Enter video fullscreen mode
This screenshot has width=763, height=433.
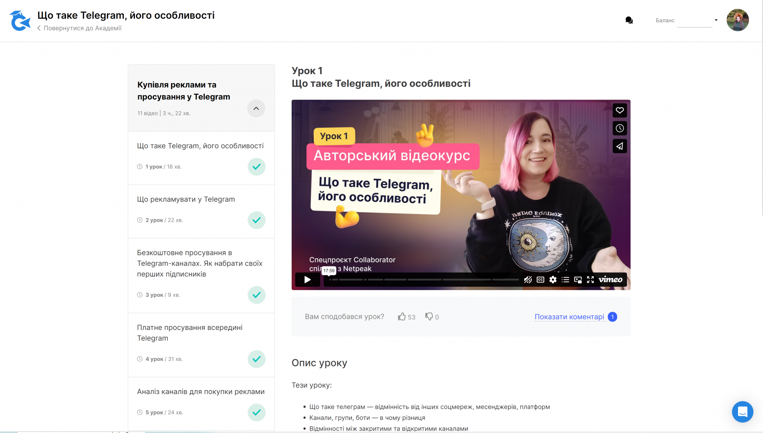pyautogui.click(x=591, y=280)
